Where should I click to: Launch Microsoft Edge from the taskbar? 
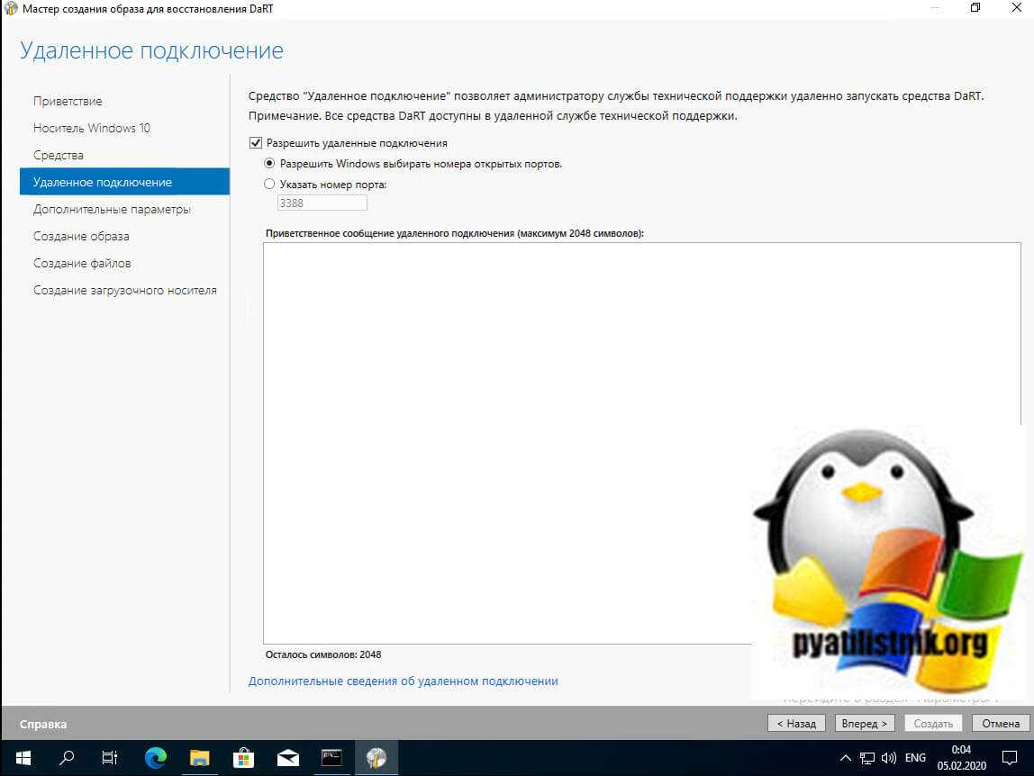154,757
